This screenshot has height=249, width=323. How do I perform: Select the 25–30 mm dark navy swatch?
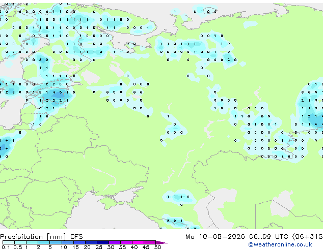pyautogui.click(x=103, y=242)
